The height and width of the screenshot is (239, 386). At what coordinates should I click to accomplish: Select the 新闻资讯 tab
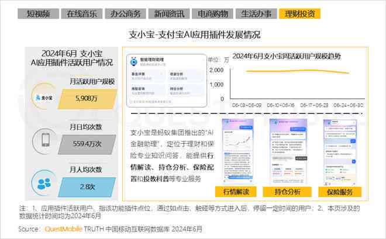pos(169,13)
